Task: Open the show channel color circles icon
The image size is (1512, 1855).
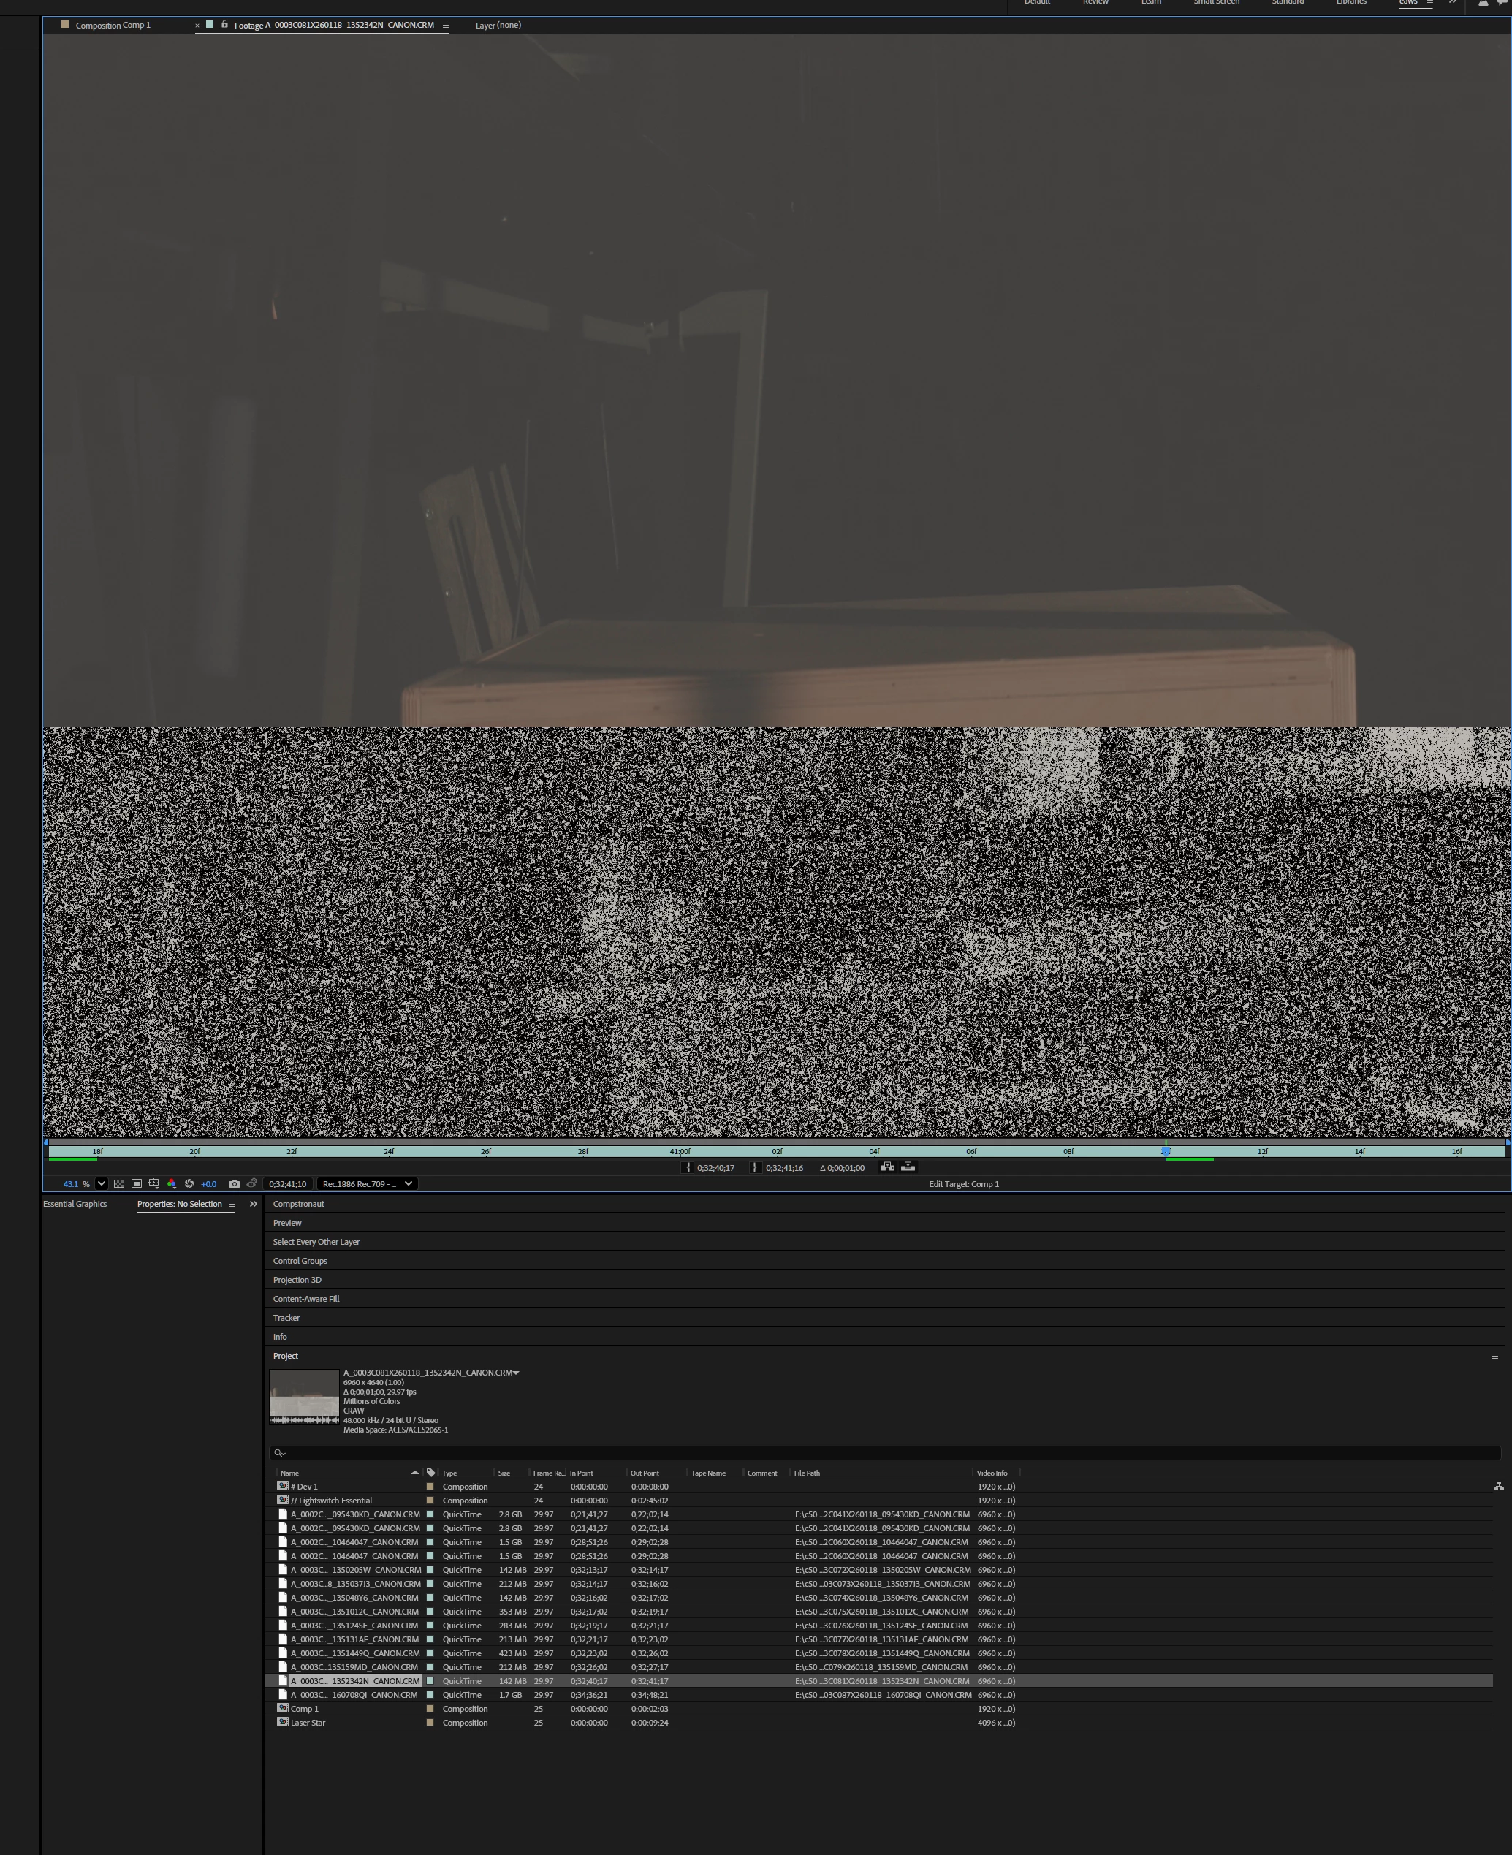Action: point(172,1183)
